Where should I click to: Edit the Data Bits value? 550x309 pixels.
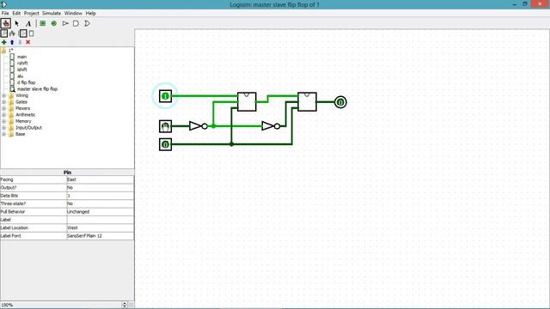(x=100, y=196)
